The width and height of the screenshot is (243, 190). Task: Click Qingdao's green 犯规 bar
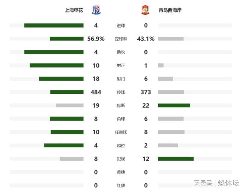click(x=176, y=159)
